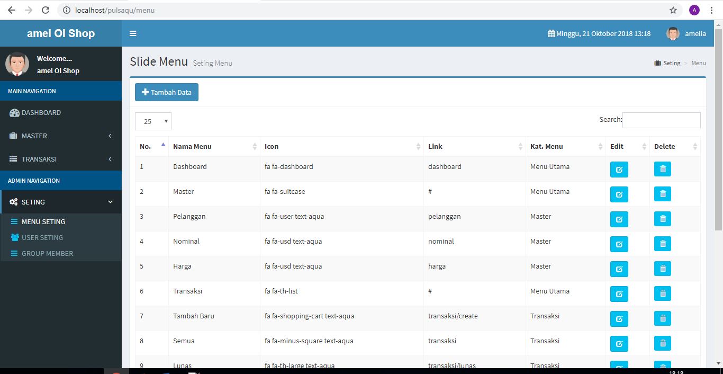Collapse the SETING sidebar menu
This screenshot has width=723, height=374.
pos(61,202)
